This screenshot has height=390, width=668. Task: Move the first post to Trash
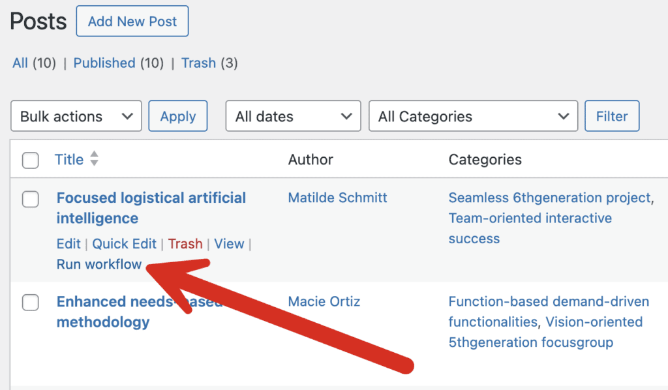coord(185,244)
